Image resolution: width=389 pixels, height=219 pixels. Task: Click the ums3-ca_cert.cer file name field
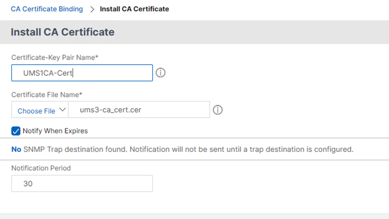(x=139, y=110)
